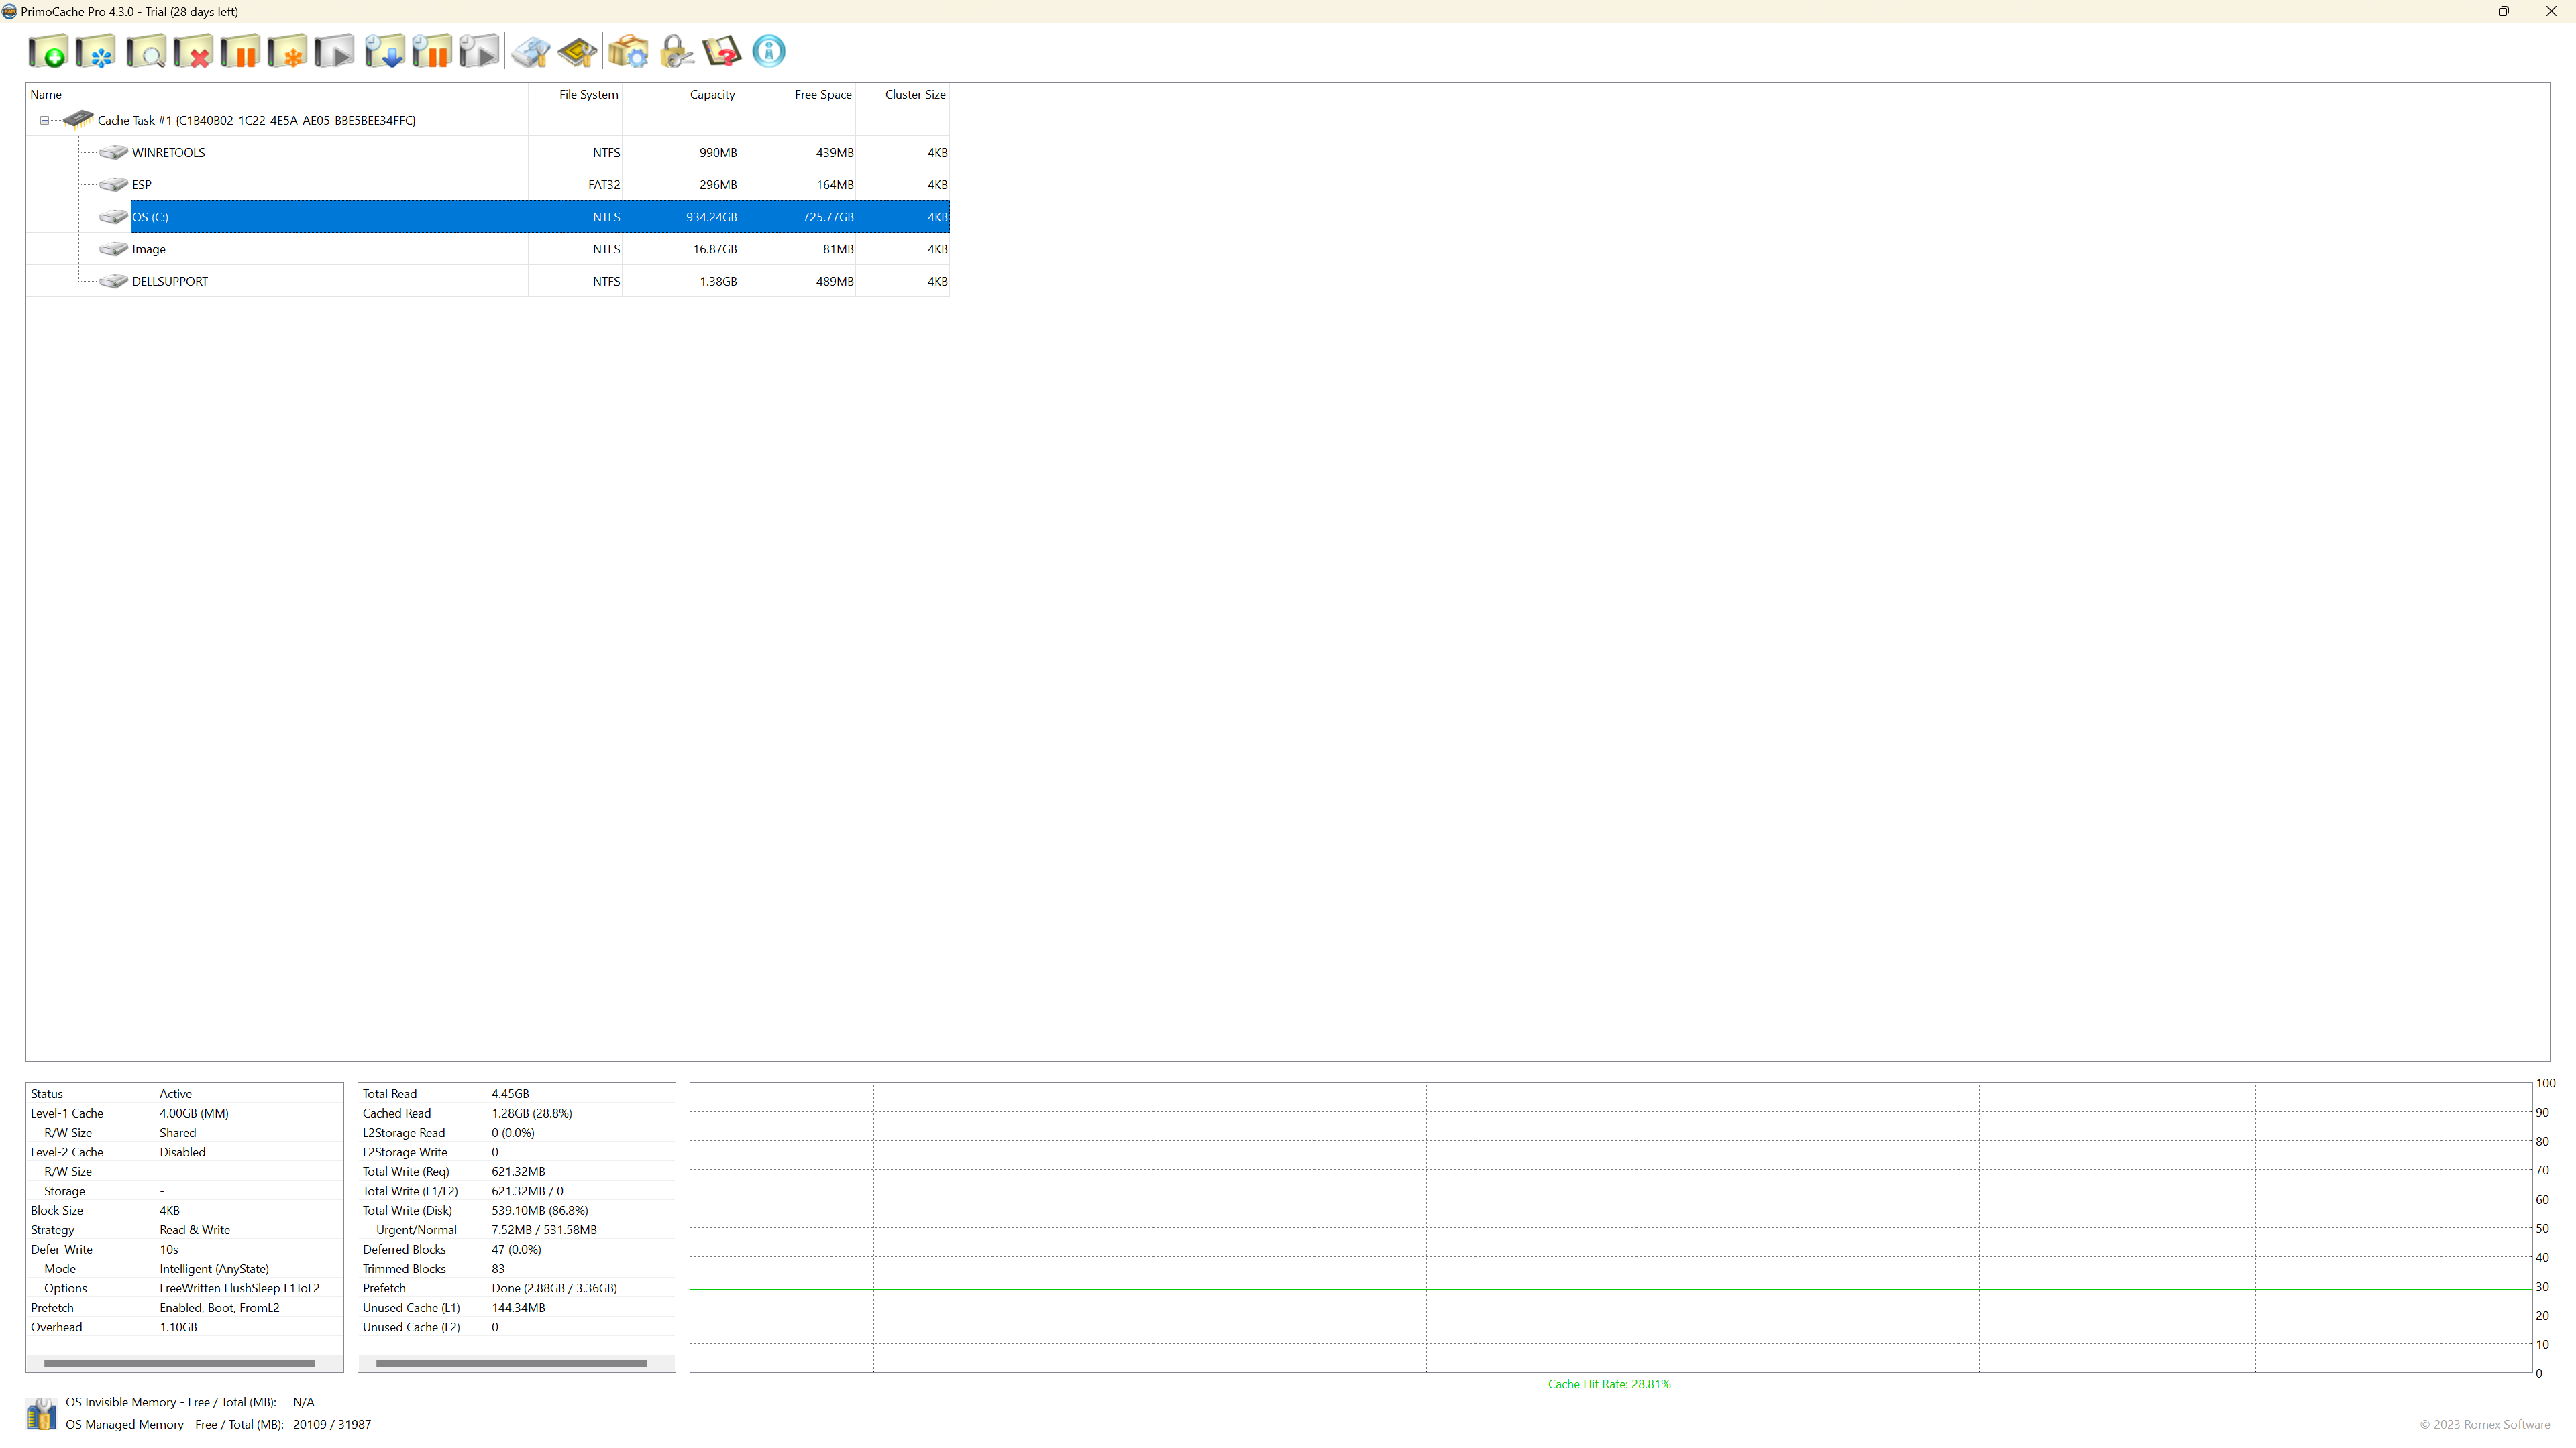Click the File System column header
Screen dimensions: 2576x1448
575,94
